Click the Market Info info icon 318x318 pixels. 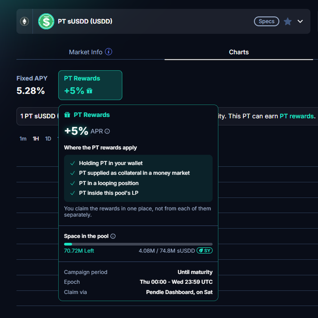[x=108, y=52]
